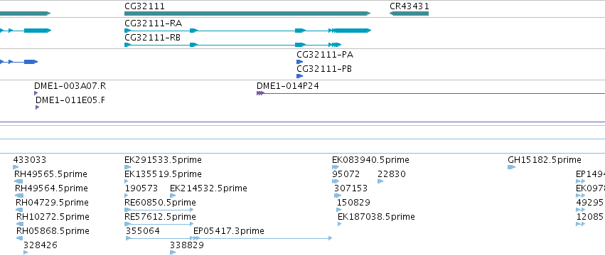Screen dimensions: 605x256
Task: Select the RE57612.5prime feature line
Action: pos(159,224)
